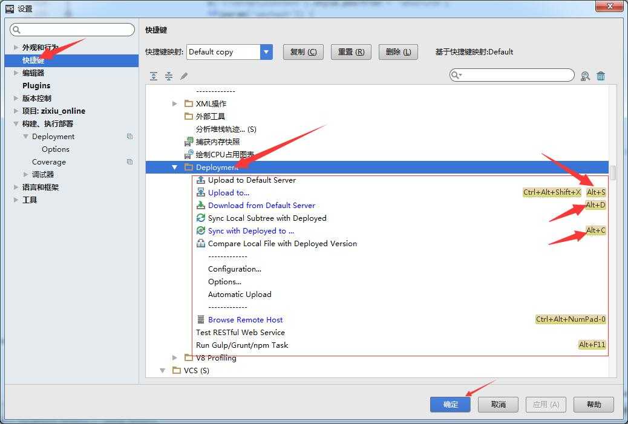The image size is (628, 424).
Task: Click the Upload to Default Server icon
Action: point(201,180)
